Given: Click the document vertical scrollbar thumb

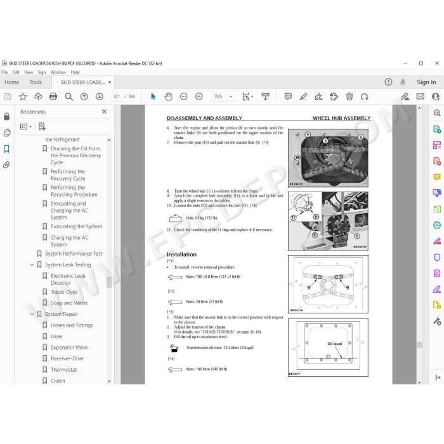Looking at the screenshot, I should point(419,344).
